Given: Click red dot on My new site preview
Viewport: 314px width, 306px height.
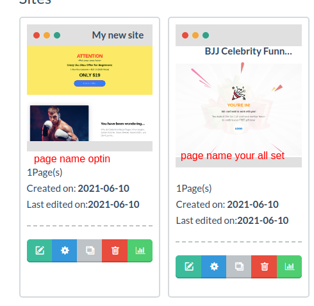Looking at the screenshot, I should pos(37,35).
